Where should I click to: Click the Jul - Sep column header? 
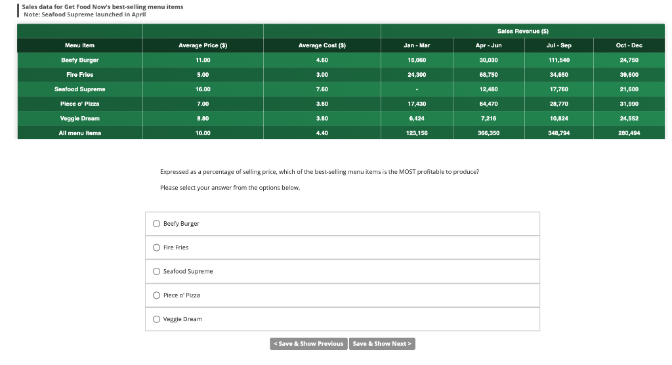[x=558, y=45]
